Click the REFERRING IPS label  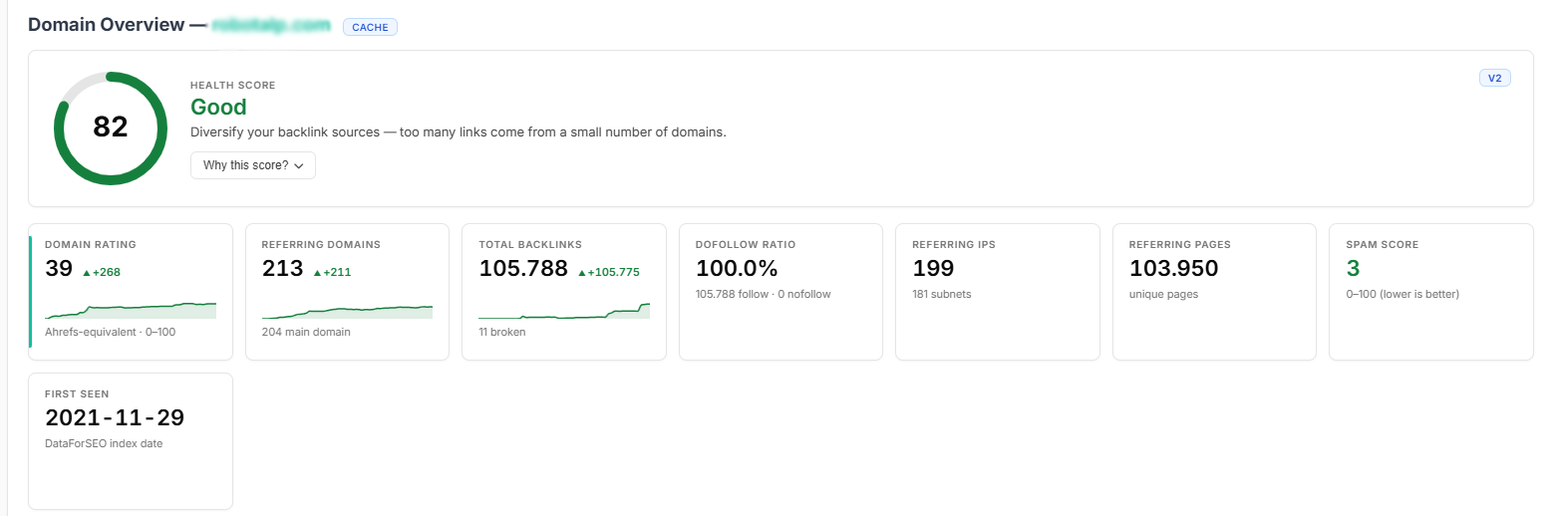pyautogui.click(x=954, y=244)
